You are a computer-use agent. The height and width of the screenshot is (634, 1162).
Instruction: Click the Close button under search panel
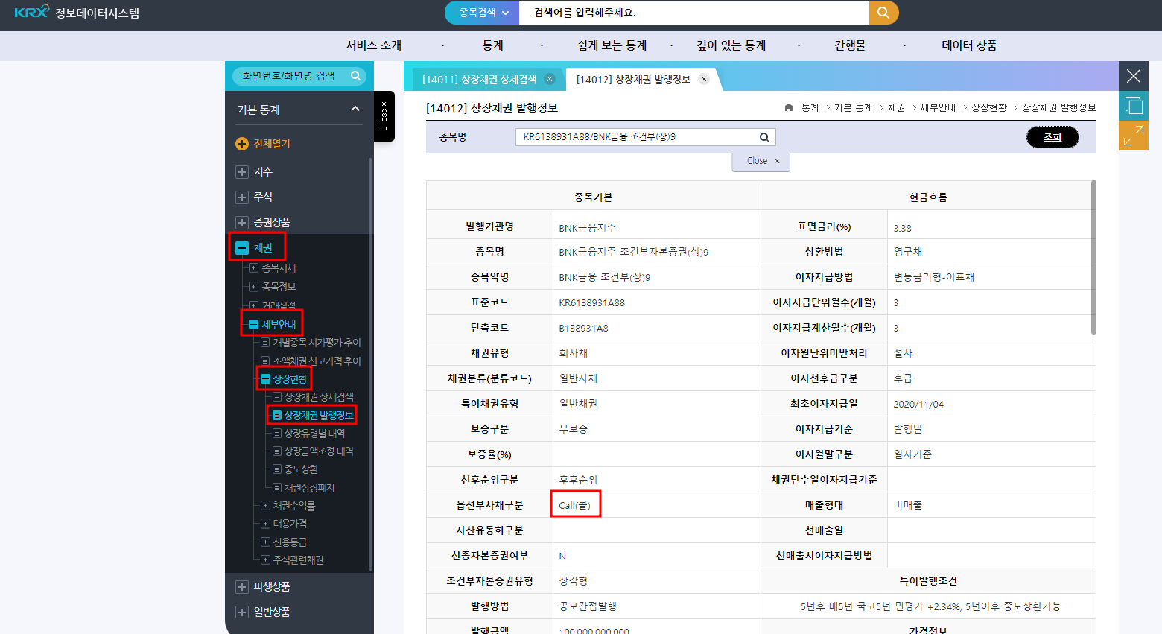[x=761, y=161]
